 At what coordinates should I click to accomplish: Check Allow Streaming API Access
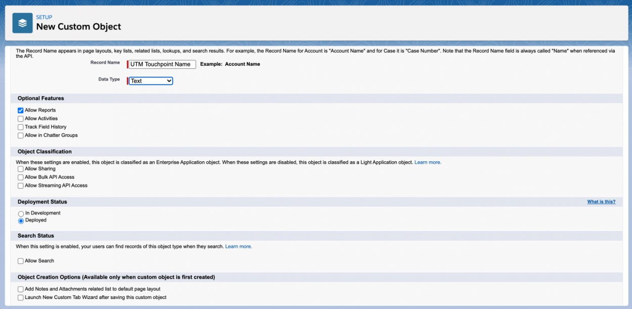(21, 186)
